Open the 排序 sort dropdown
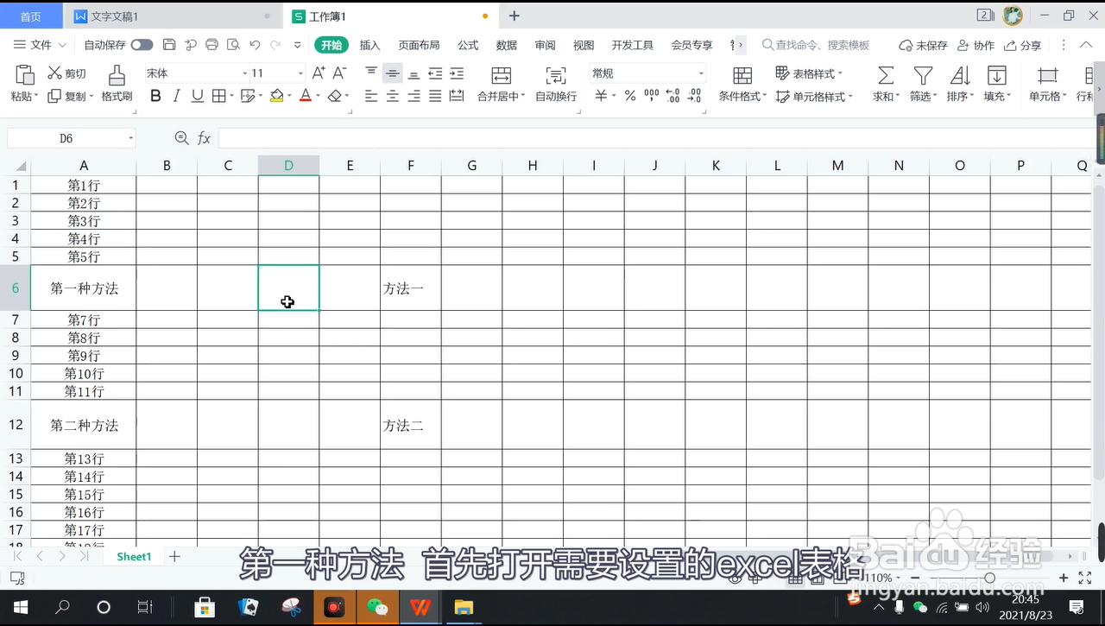The image size is (1105, 626). click(972, 97)
